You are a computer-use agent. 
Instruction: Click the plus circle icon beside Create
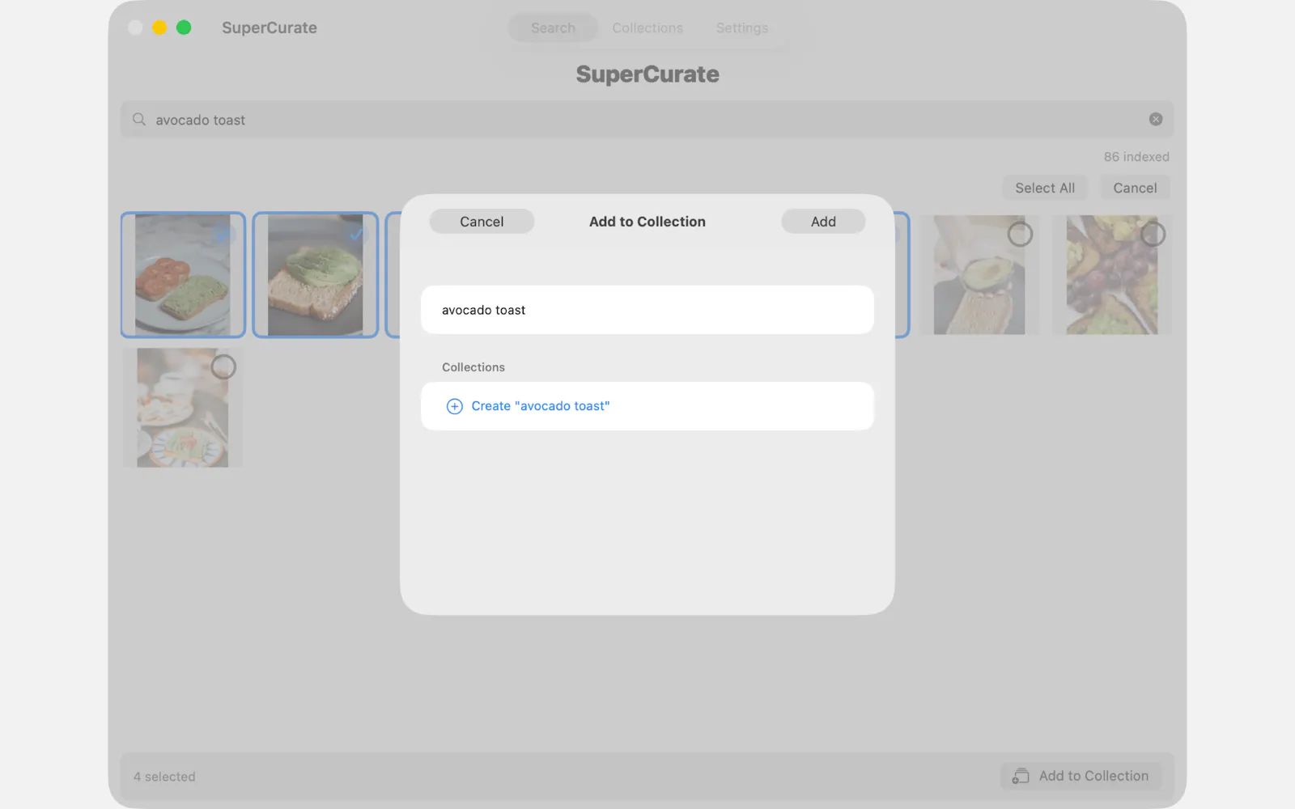pos(455,406)
